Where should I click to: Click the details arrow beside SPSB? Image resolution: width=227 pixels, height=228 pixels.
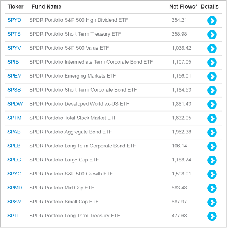pyautogui.click(x=212, y=90)
